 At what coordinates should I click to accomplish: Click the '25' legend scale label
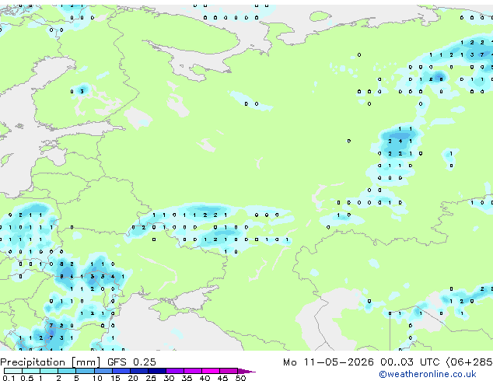(x=151, y=378)
